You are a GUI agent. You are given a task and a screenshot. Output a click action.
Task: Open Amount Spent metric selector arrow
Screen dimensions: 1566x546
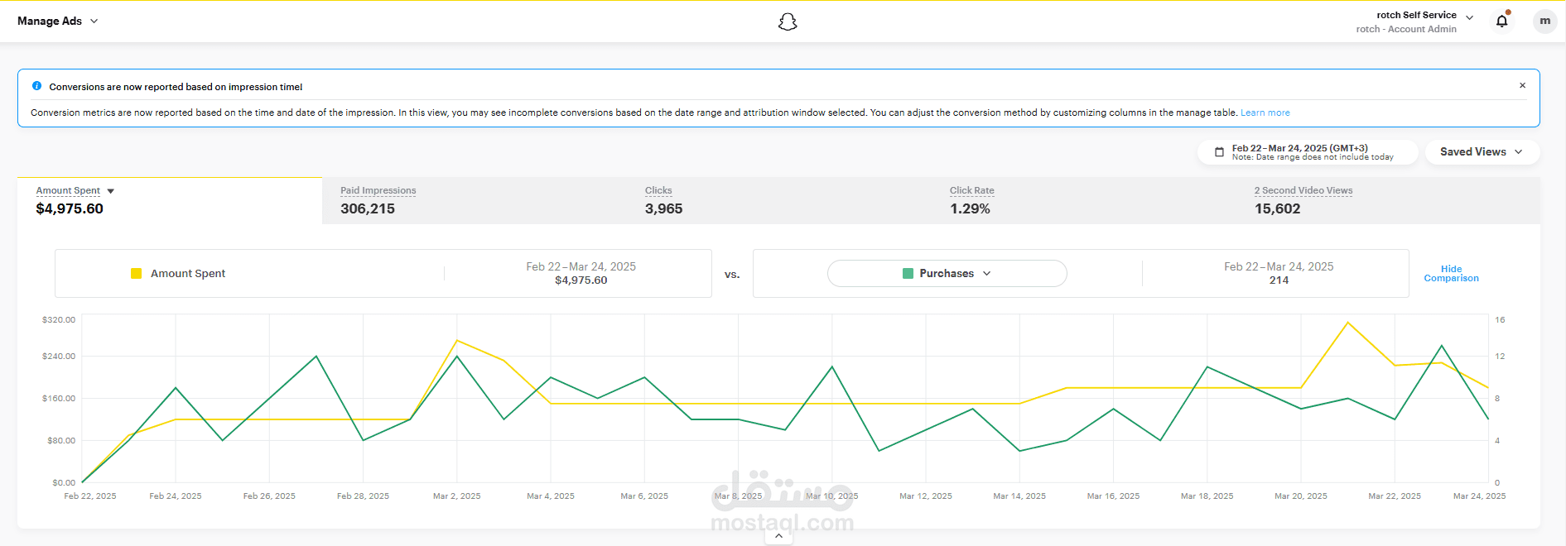[x=111, y=191]
